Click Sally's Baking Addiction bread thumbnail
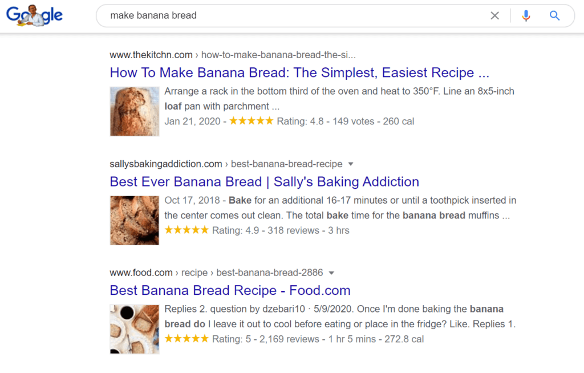This screenshot has width=584, height=373. 135,220
